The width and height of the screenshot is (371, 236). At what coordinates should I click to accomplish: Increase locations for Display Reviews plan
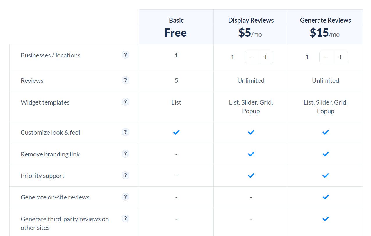[266, 57]
